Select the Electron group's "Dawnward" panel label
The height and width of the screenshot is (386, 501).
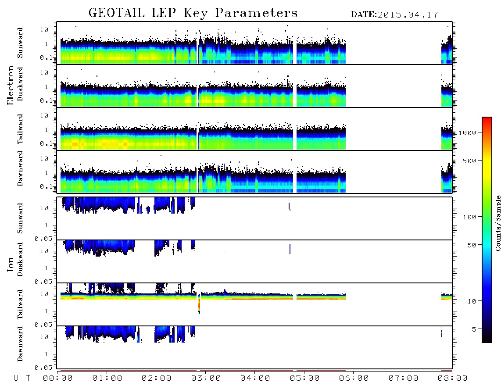tap(20, 168)
